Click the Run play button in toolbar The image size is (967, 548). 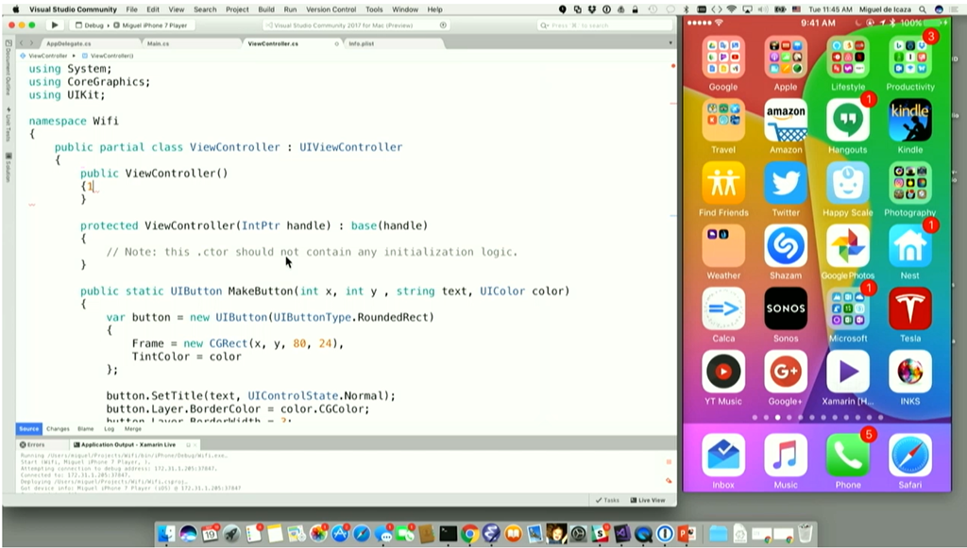coord(54,25)
